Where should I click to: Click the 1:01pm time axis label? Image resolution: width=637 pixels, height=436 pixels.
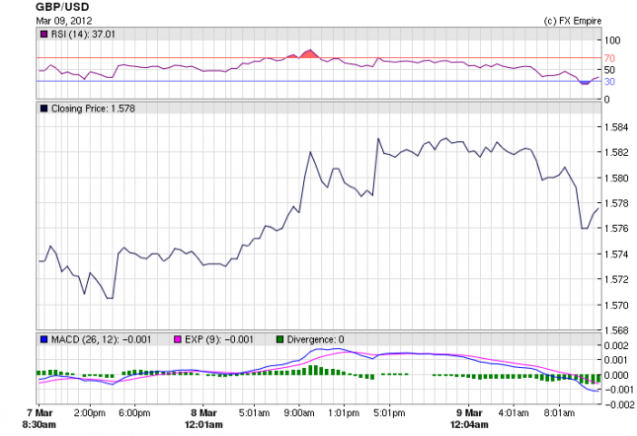coord(344,413)
